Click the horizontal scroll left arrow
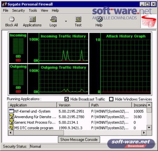 (x=11, y=133)
